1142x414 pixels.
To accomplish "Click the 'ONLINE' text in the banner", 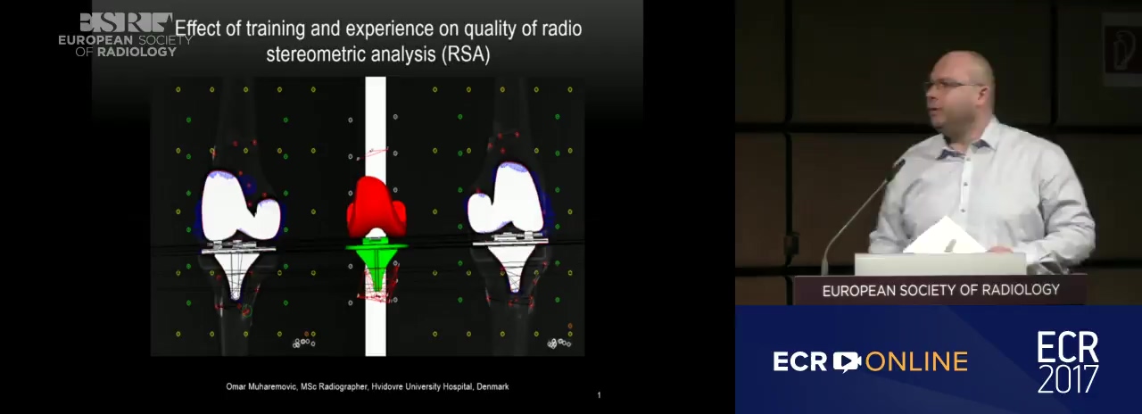I will pyautogui.click(x=917, y=361).
